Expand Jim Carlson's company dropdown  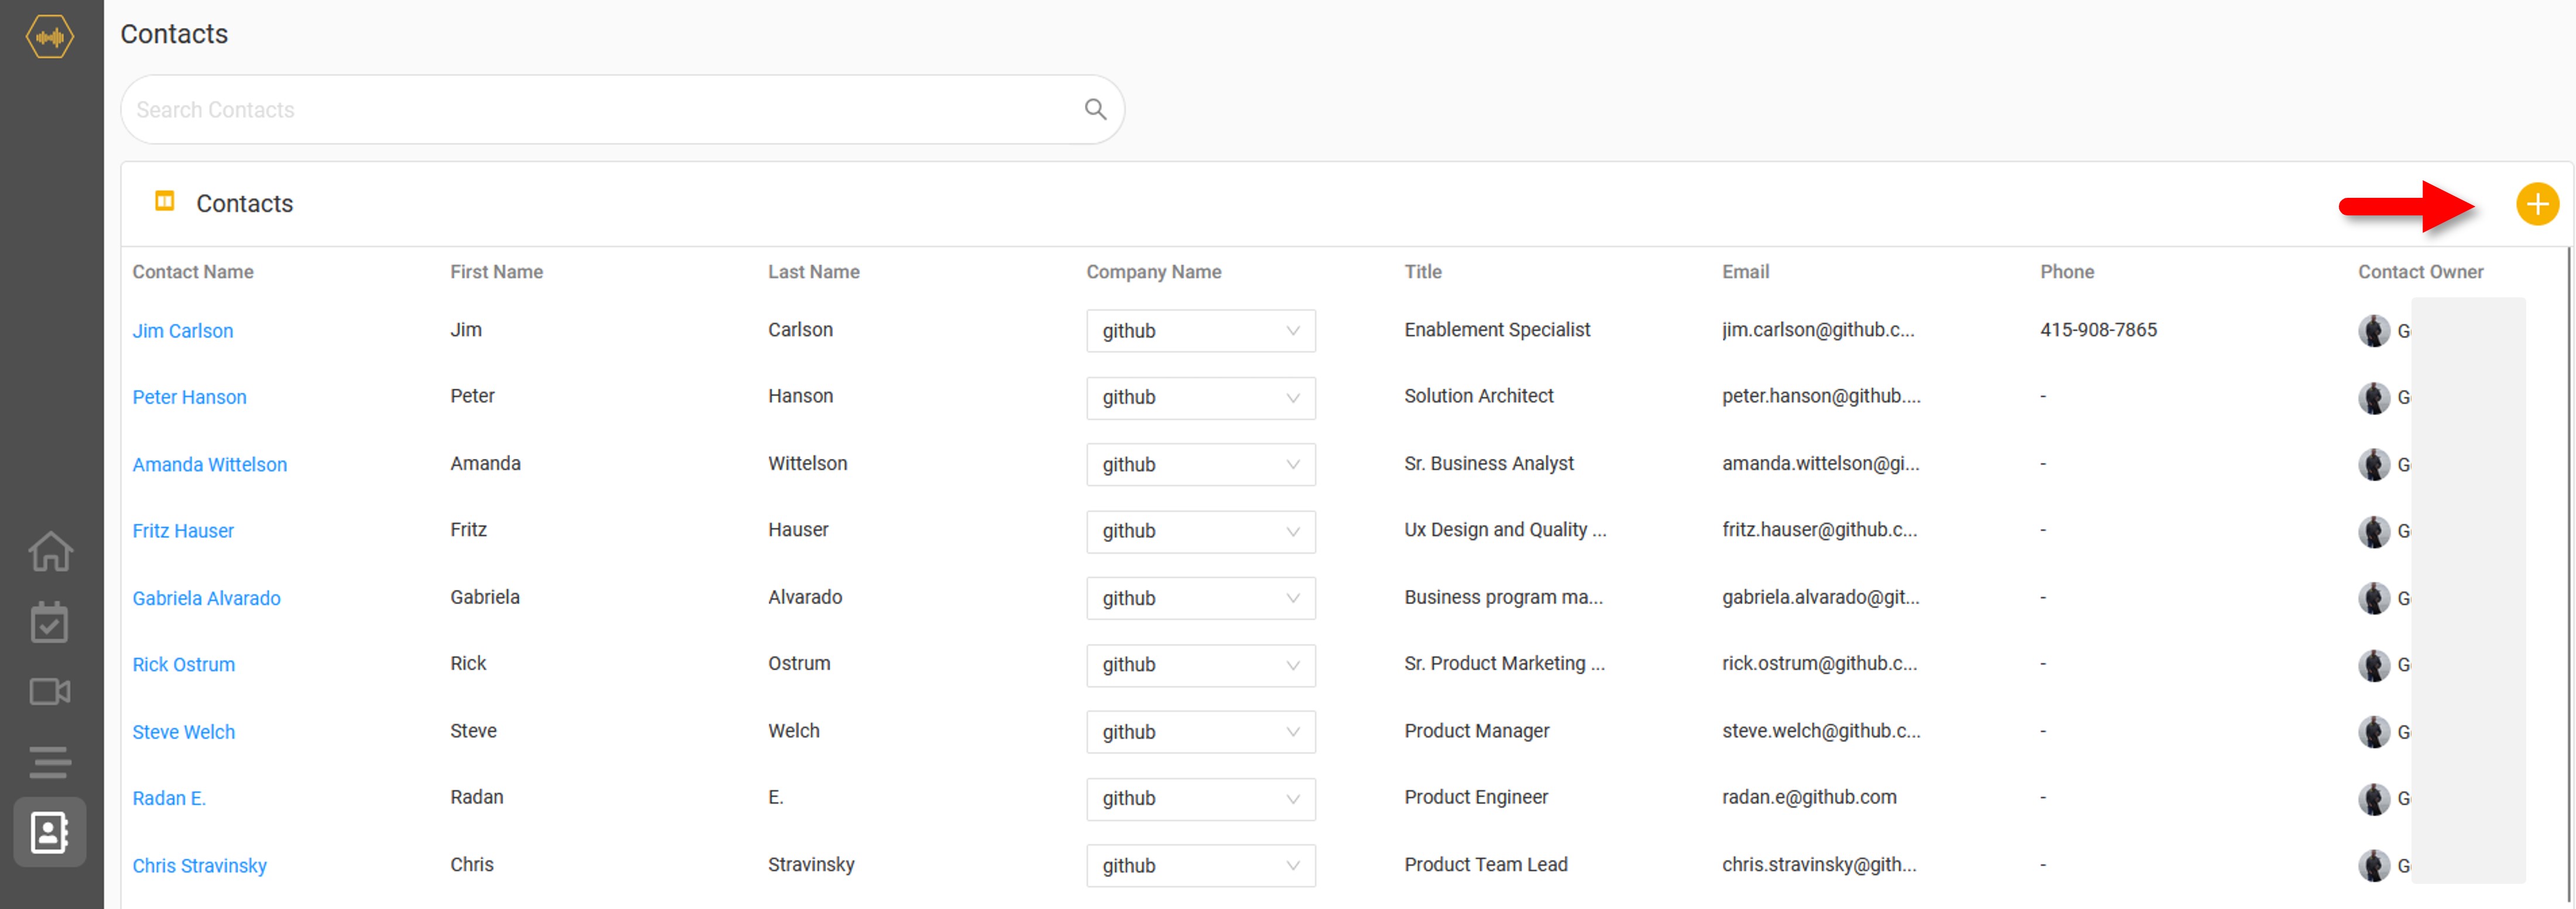click(x=1200, y=331)
